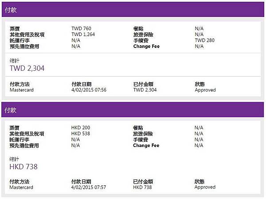This screenshot has width=266, height=199.
Task: Select the TWD 760 fare value
Action: pos(81,28)
